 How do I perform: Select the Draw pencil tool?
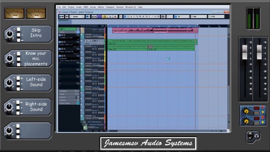pos(149,17)
